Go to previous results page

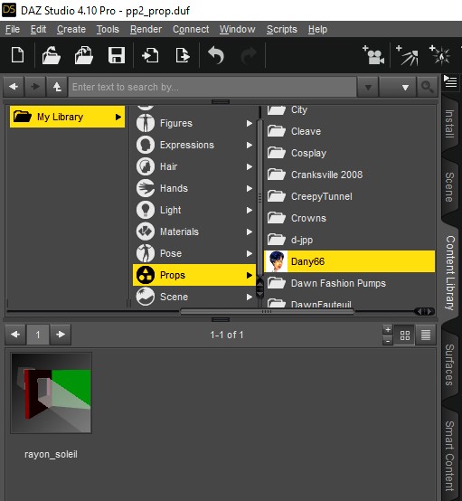[15, 335]
